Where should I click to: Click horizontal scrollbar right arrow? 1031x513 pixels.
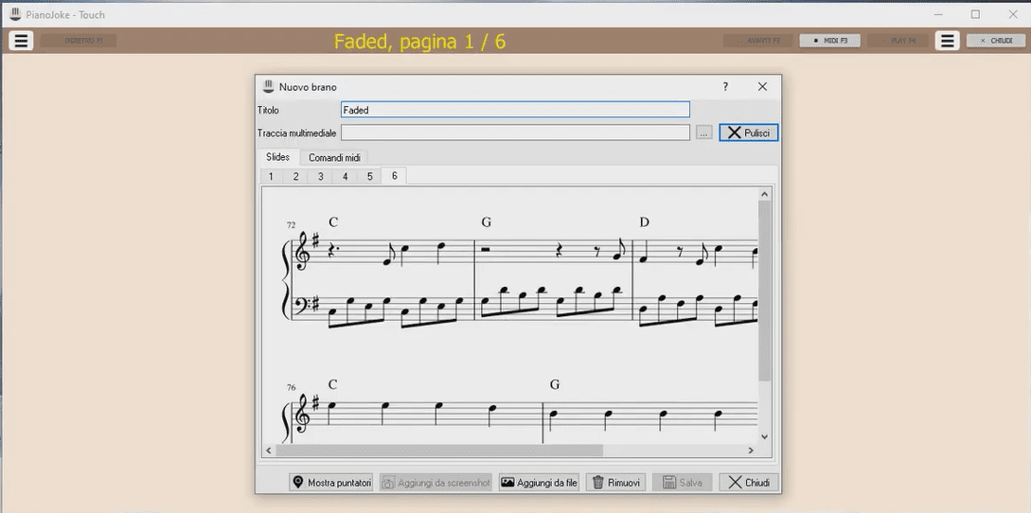pyautogui.click(x=751, y=451)
